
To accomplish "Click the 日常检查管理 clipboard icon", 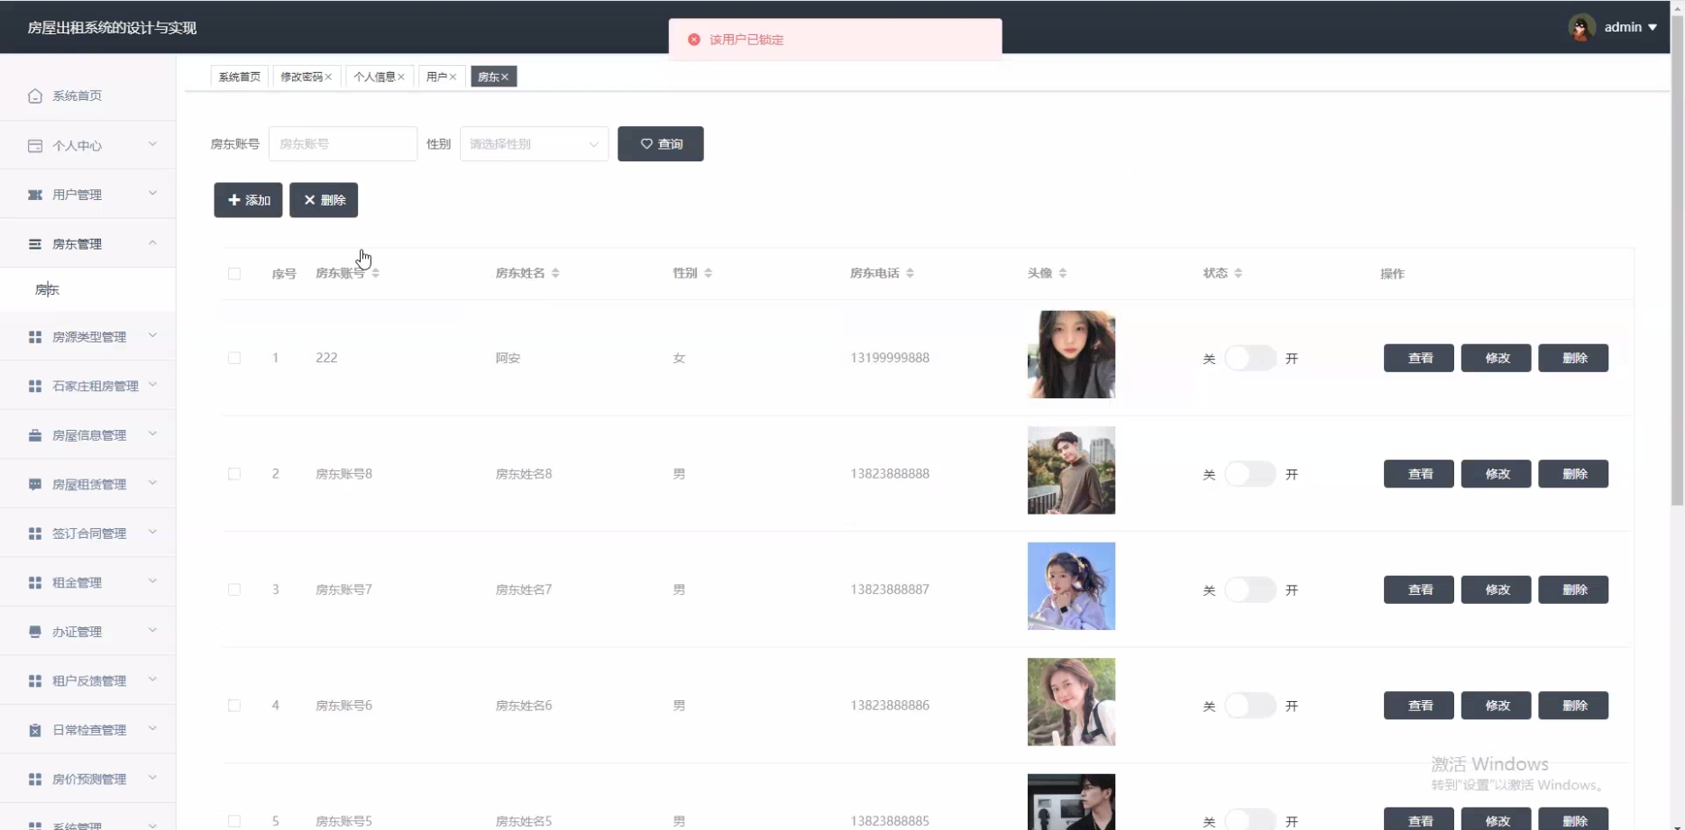I will click(x=35, y=730).
